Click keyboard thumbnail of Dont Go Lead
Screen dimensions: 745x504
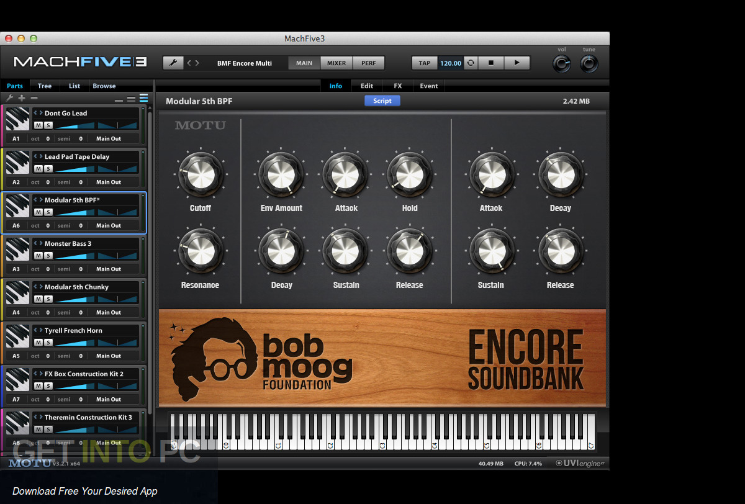(17, 118)
